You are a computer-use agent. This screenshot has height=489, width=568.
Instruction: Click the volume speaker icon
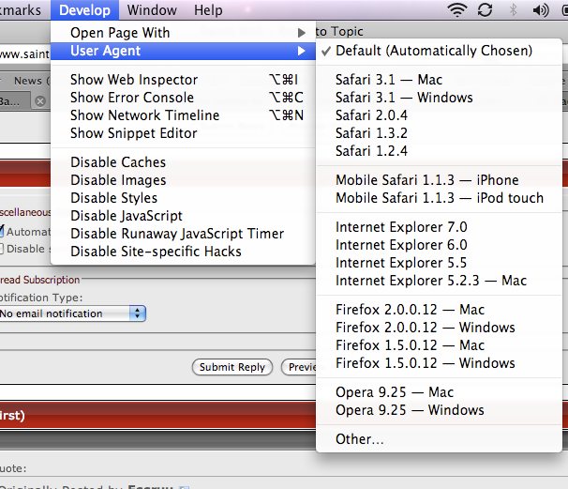pos(540,11)
